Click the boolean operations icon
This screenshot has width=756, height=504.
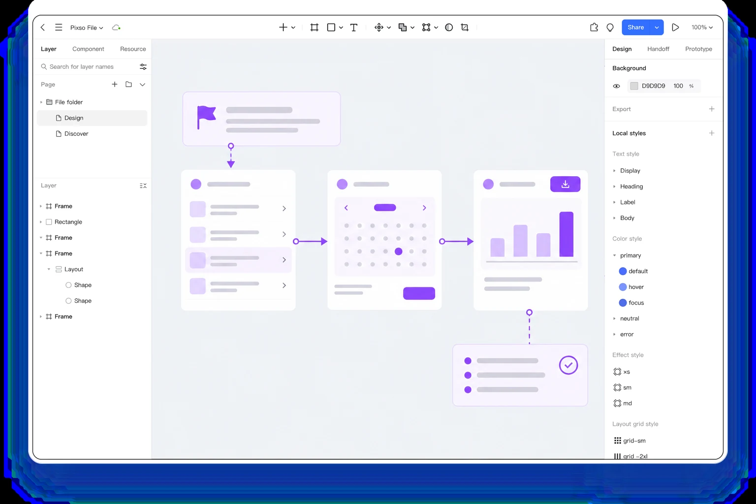click(403, 28)
